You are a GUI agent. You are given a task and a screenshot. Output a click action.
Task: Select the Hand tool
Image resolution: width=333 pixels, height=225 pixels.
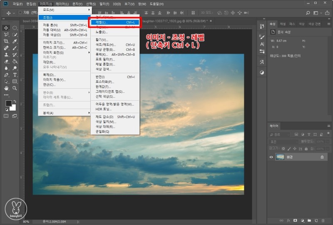pyautogui.click(x=6, y=88)
